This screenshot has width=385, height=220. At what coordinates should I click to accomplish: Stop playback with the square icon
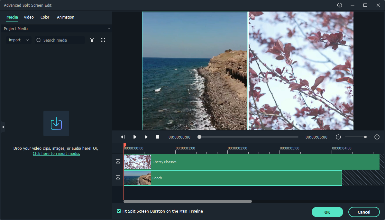click(158, 137)
